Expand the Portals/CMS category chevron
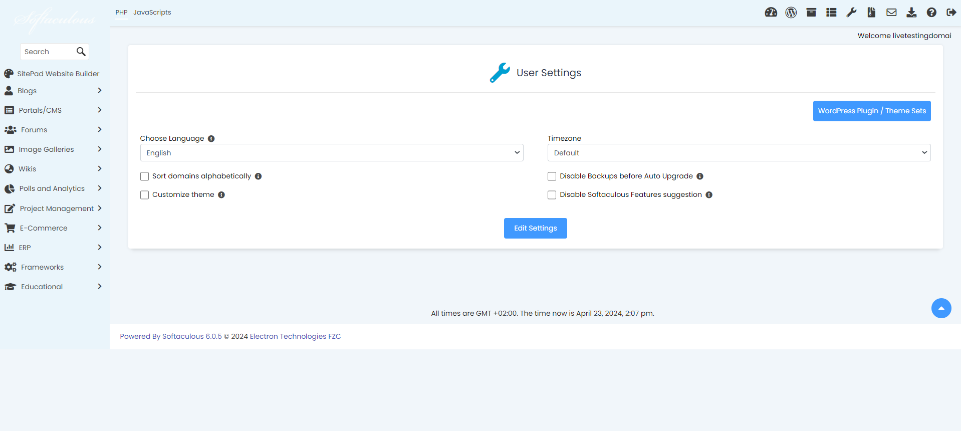961x431 pixels. [100, 110]
